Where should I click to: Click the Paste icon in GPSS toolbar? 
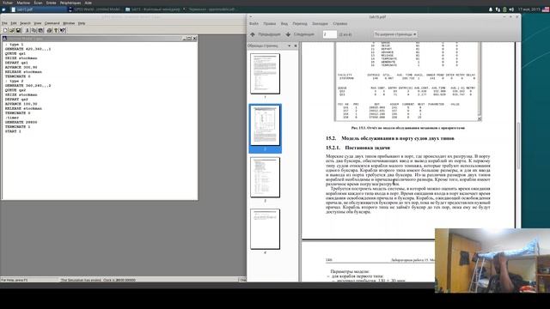(x=40, y=31)
